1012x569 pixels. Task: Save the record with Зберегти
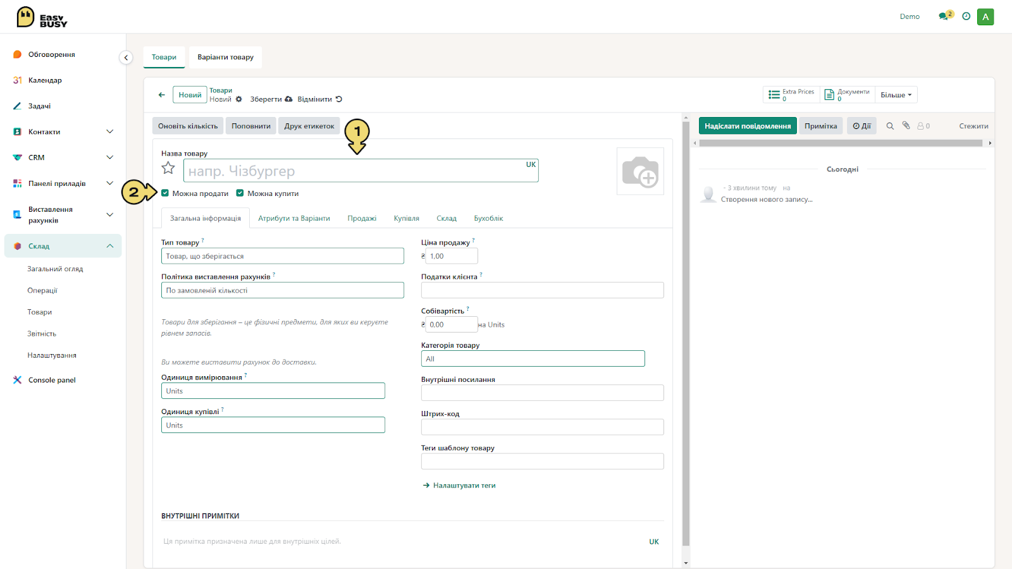271,99
